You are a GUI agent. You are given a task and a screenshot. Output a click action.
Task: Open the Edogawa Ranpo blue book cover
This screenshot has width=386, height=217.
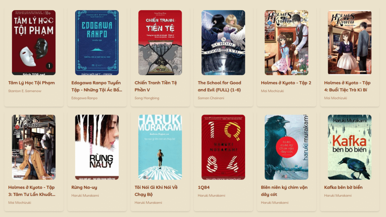pos(97,43)
